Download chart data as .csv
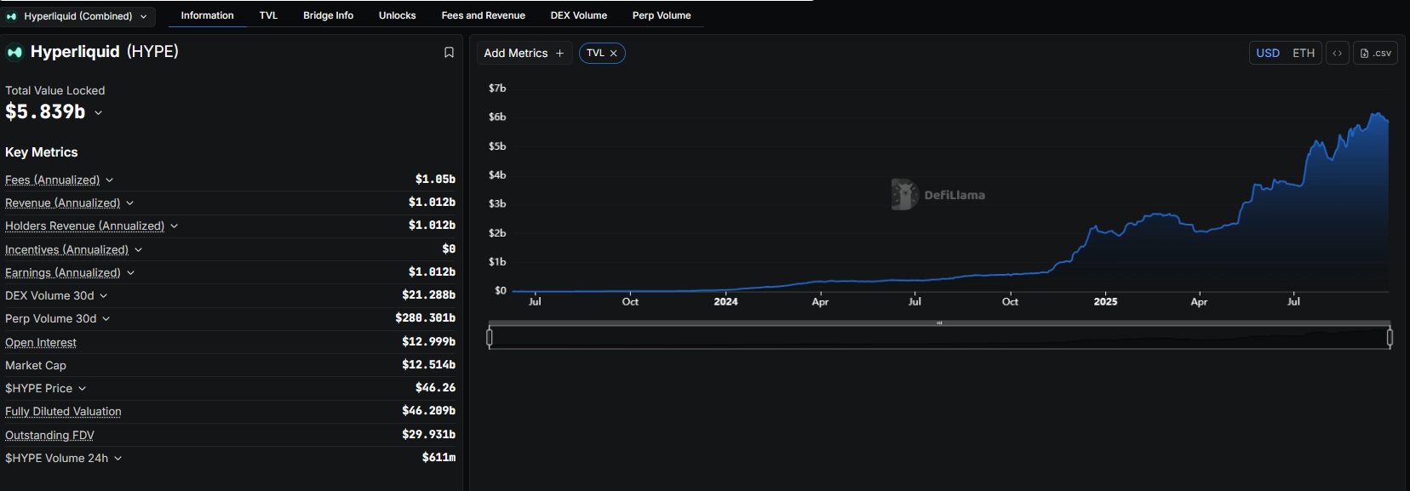 1375,53
